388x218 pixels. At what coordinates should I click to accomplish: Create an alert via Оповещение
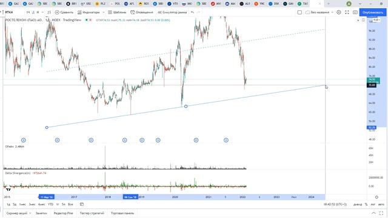(142, 12)
